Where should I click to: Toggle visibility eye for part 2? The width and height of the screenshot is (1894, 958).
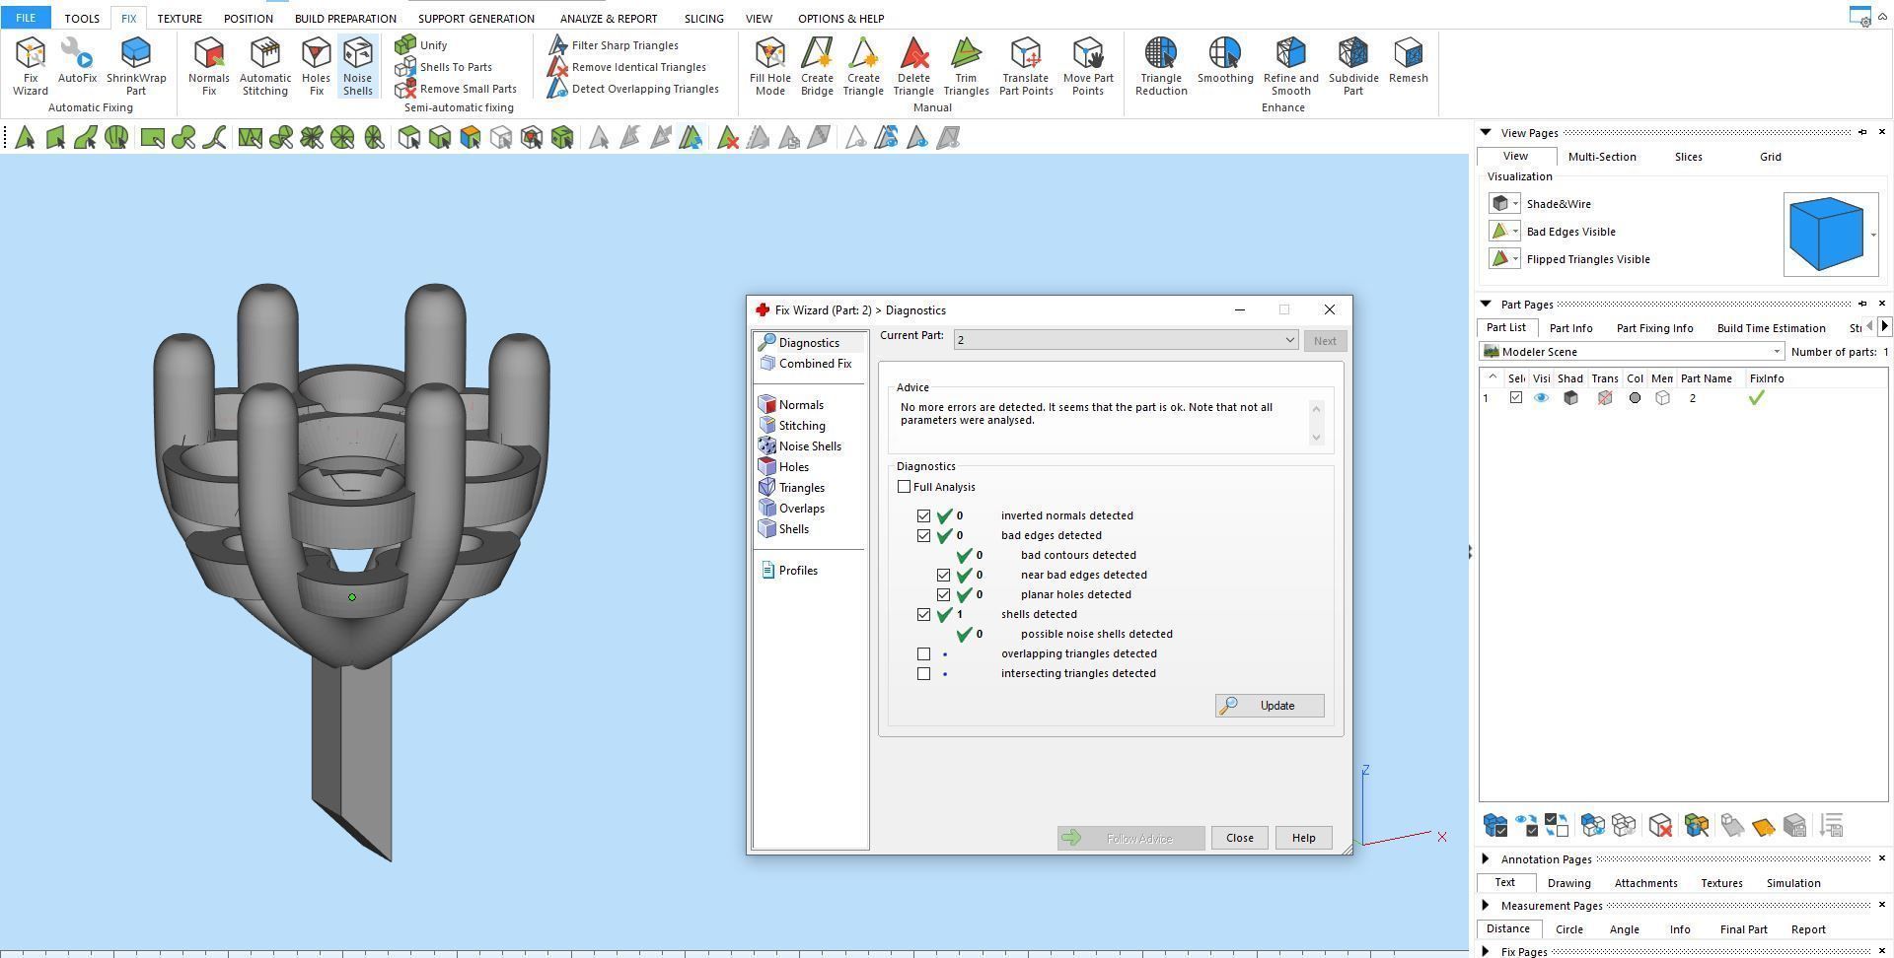click(1541, 398)
